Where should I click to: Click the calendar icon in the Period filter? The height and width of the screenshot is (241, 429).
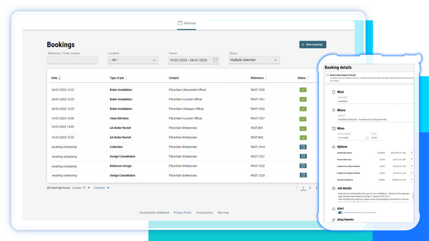(215, 60)
